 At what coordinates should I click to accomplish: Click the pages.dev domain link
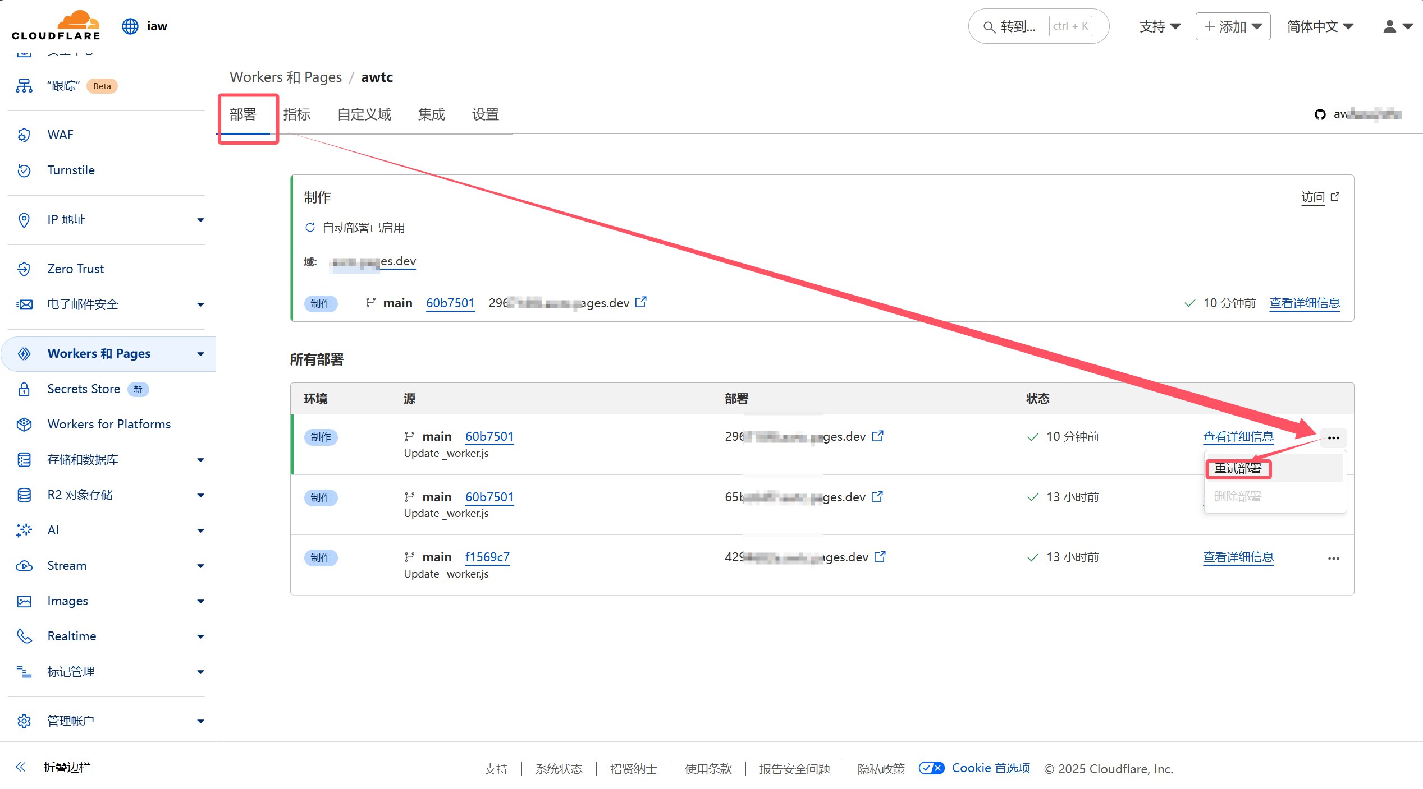[x=374, y=261]
